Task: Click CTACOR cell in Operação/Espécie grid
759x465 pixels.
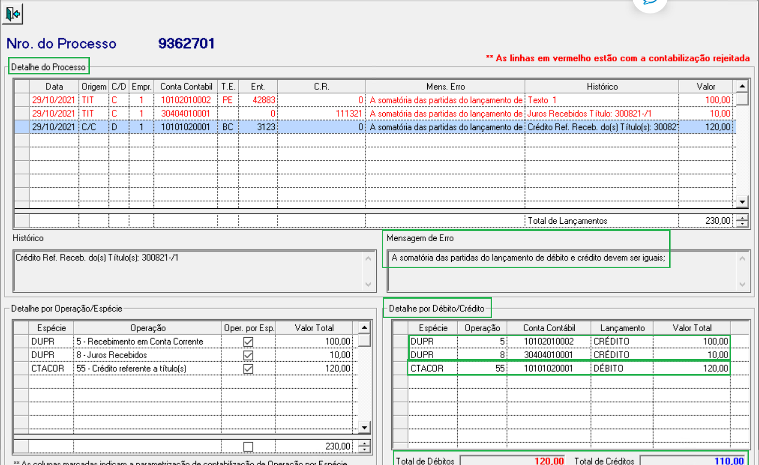Action: click(51, 369)
